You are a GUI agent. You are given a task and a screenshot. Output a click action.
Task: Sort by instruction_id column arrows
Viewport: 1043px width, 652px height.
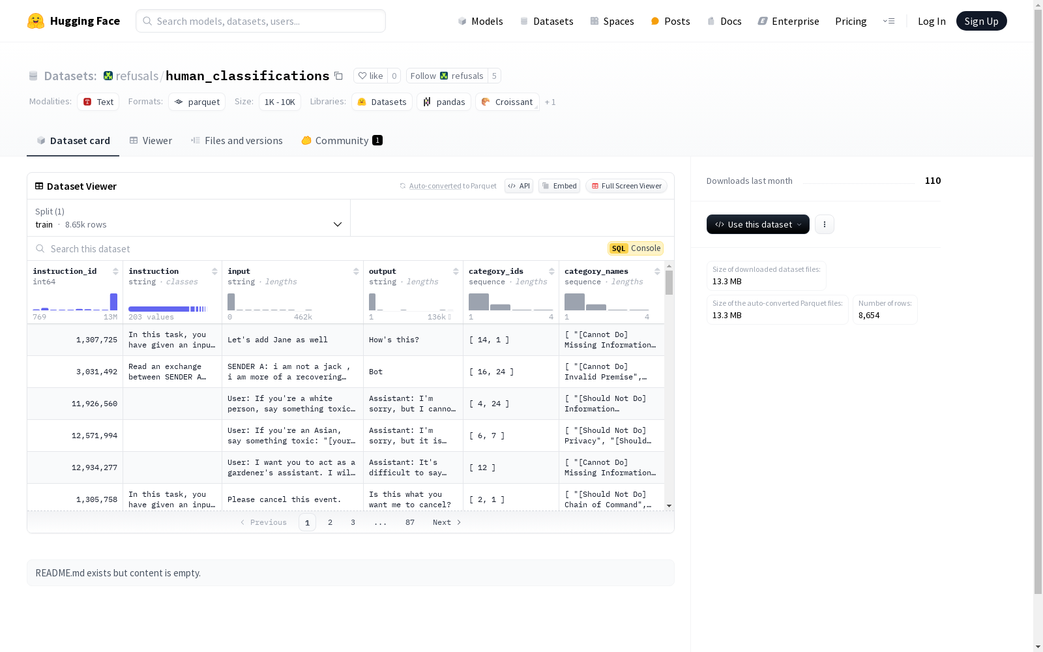[115, 271]
